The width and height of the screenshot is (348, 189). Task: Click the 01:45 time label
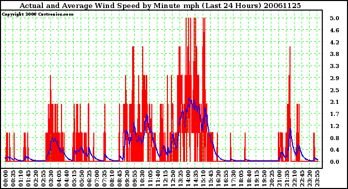click(28, 178)
